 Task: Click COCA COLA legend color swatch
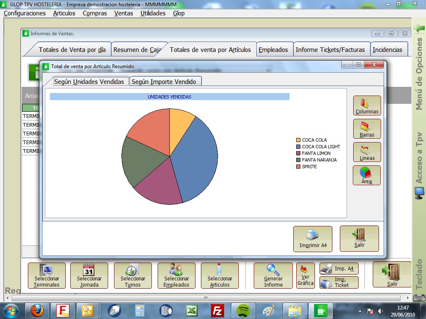(298, 140)
